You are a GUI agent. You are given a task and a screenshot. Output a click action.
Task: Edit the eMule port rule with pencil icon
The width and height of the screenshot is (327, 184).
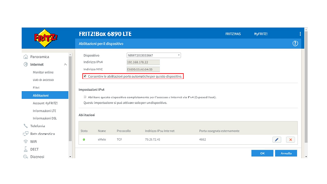(277, 139)
